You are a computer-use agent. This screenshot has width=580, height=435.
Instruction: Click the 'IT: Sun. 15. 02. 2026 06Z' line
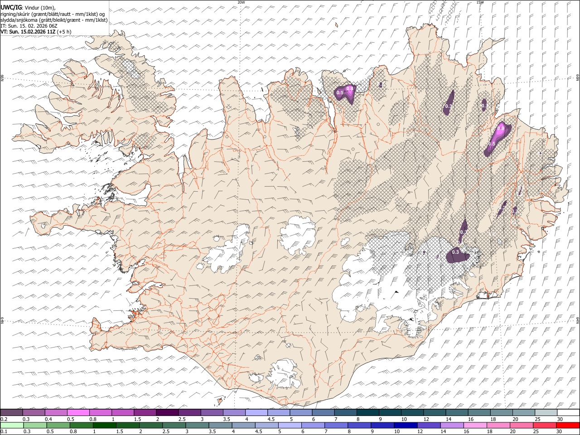[29, 26]
